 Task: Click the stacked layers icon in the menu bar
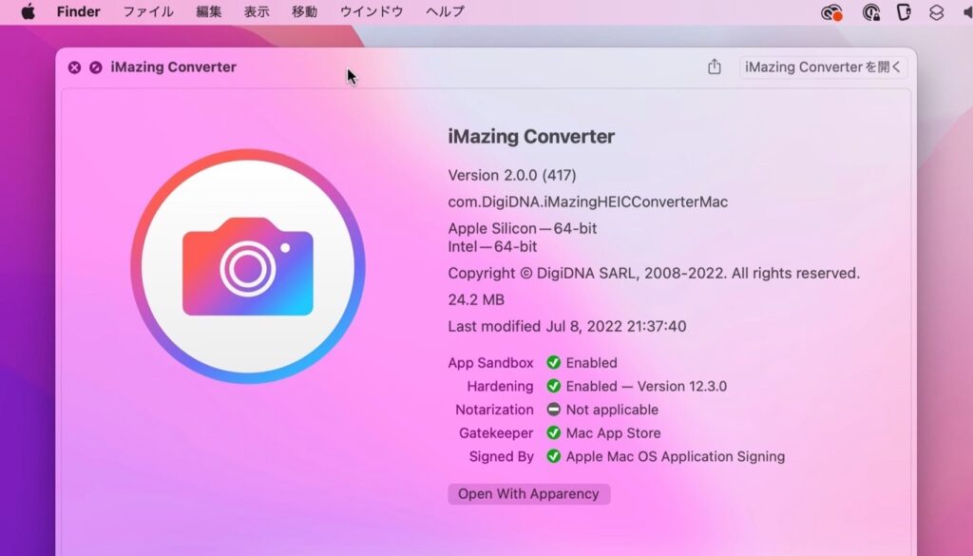pyautogui.click(x=939, y=11)
